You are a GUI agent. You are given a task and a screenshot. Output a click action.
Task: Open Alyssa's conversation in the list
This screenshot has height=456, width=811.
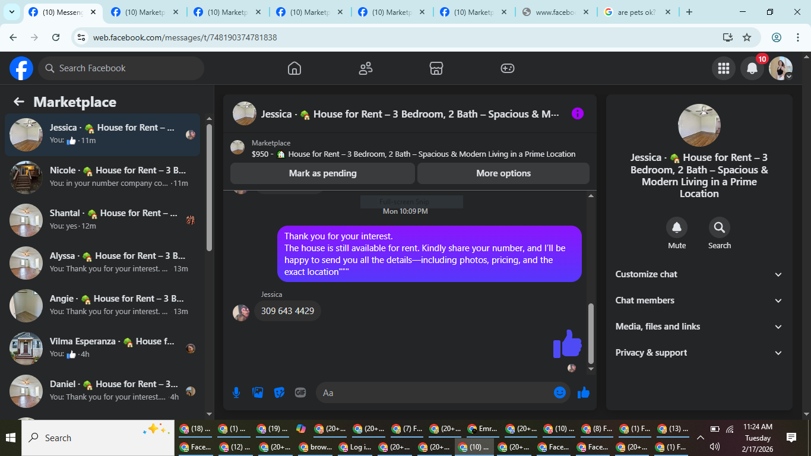[x=103, y=263]
